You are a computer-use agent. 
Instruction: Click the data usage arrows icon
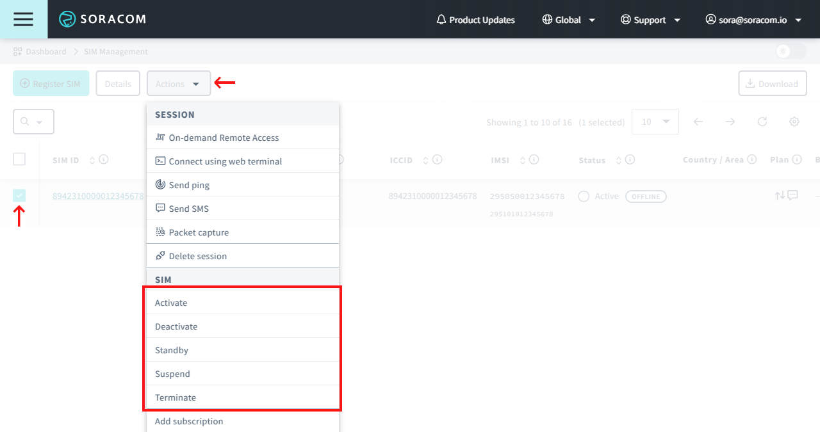(780, 196)
